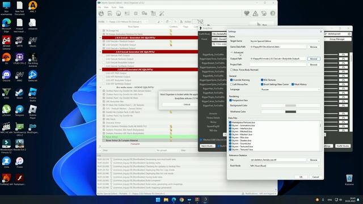Click the Data Files list scrollbar
This screenshot has width=363, height=204.
tap(320, 135)
